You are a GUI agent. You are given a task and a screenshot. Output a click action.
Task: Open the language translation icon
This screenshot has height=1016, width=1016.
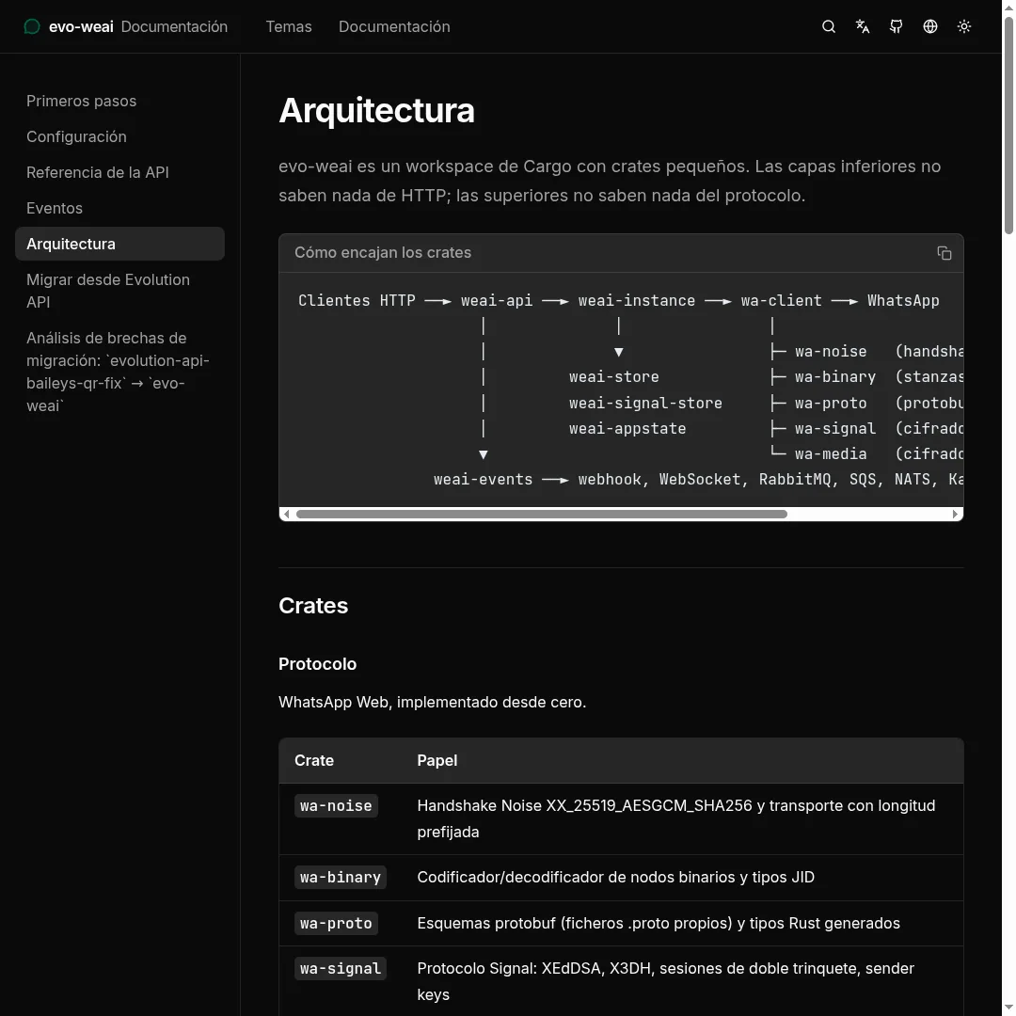(863, 26)
